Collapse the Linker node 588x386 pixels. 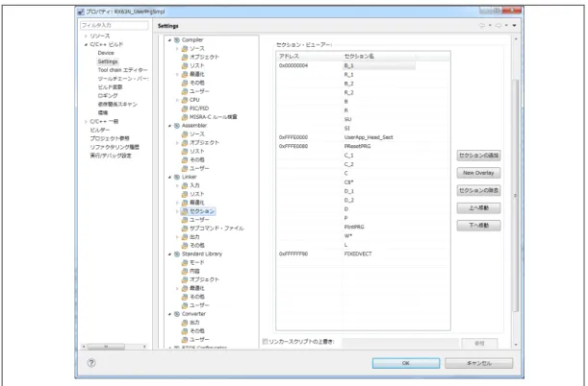point(170,177)
